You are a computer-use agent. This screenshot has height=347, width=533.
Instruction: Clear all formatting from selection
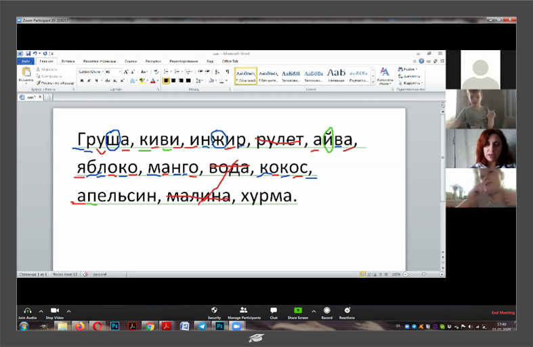pyautogui.click(x=156, y=72)
